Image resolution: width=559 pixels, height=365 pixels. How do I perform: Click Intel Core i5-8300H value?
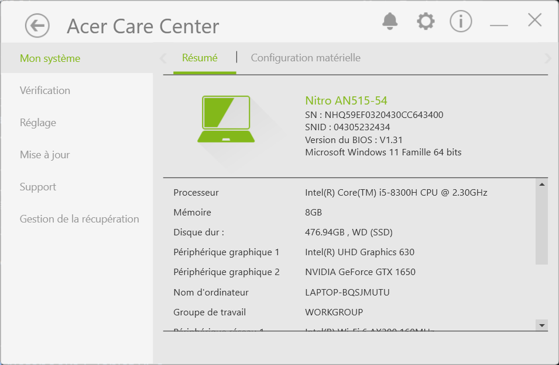396,193
